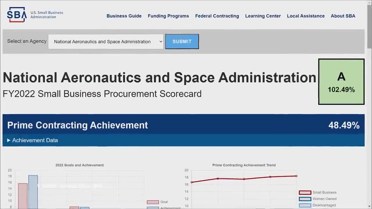
Task: Click the 2022 Goals and Achievement chart title
Action: [x=80, y=165]
